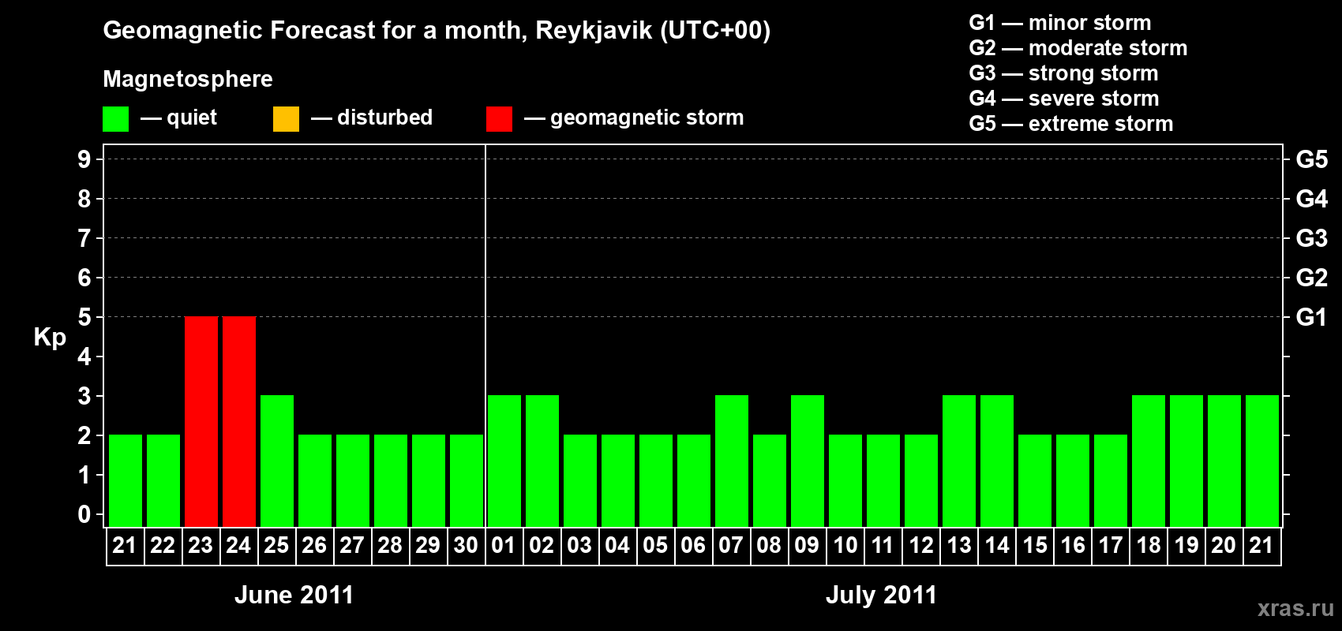Click the '5' tick on Kp axis
This screenshot has height=631, width=1342.
[x=84, y=317]
